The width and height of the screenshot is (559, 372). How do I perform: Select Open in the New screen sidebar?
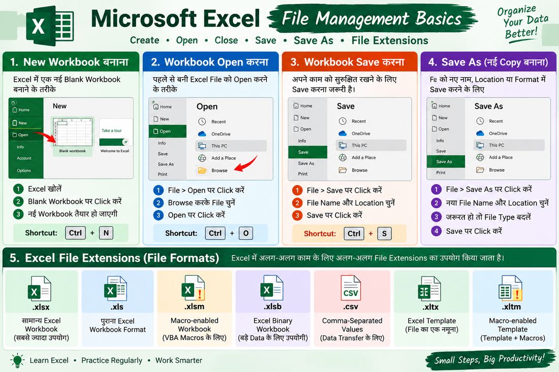click(x=20, y=135)
